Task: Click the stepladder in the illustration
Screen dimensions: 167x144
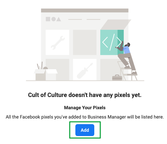Action: (127, 71)
